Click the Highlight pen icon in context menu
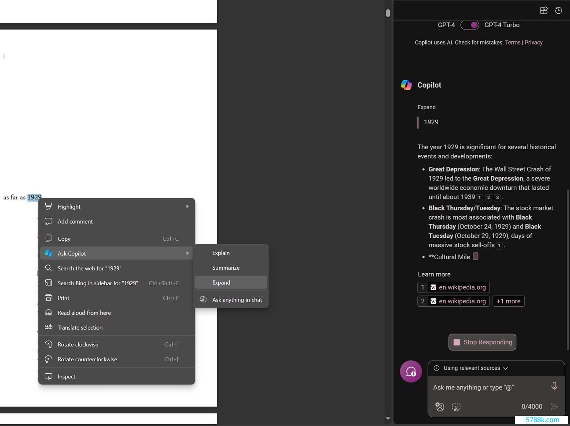Image resolution: width=570 pixels, height=426 pixels. coord(49,206)
